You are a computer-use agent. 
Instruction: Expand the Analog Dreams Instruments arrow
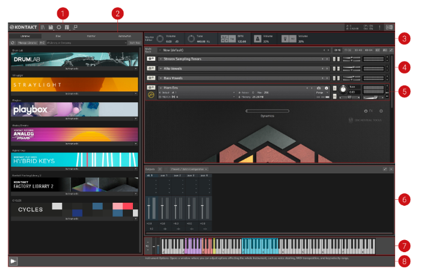(x=135, y=144)
